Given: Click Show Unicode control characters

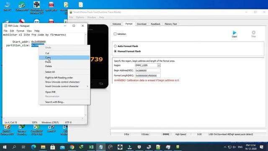Looking at the screenshot, I should pyautogui.click(x=64, y=82).
